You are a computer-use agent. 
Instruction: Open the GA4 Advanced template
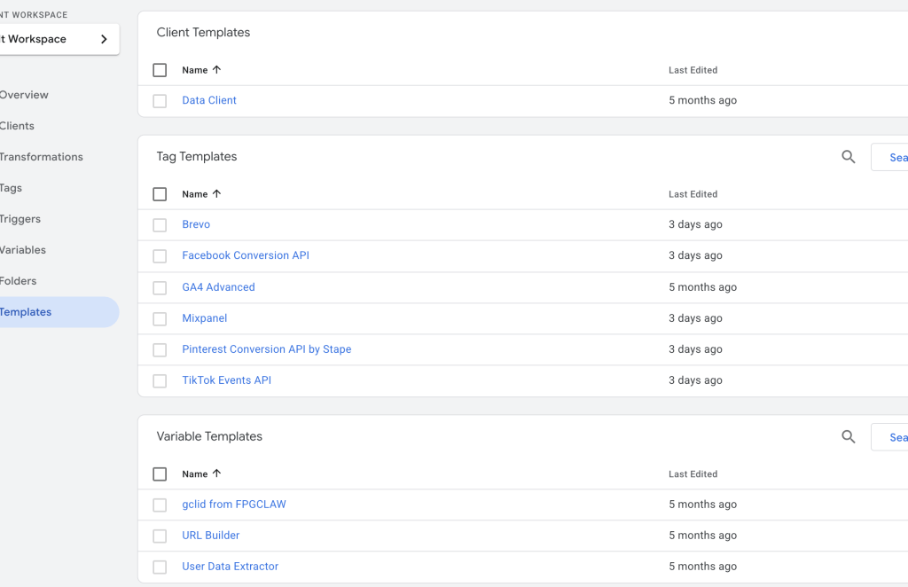pos(218,287)
